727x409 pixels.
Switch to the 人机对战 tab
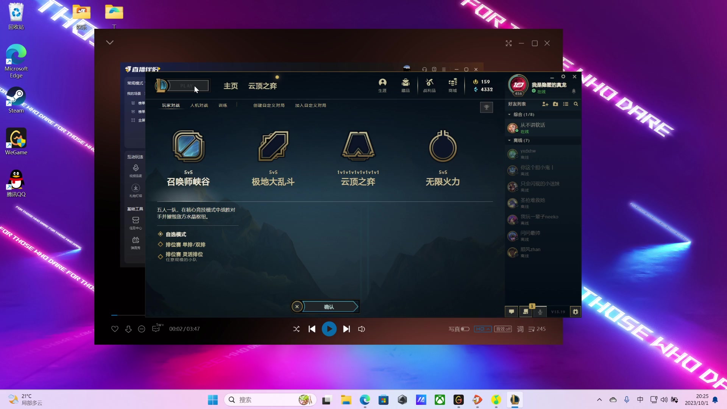[199, 105]
